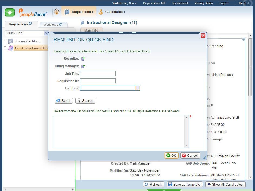Open the Requisitions menu

click(79, 12)
